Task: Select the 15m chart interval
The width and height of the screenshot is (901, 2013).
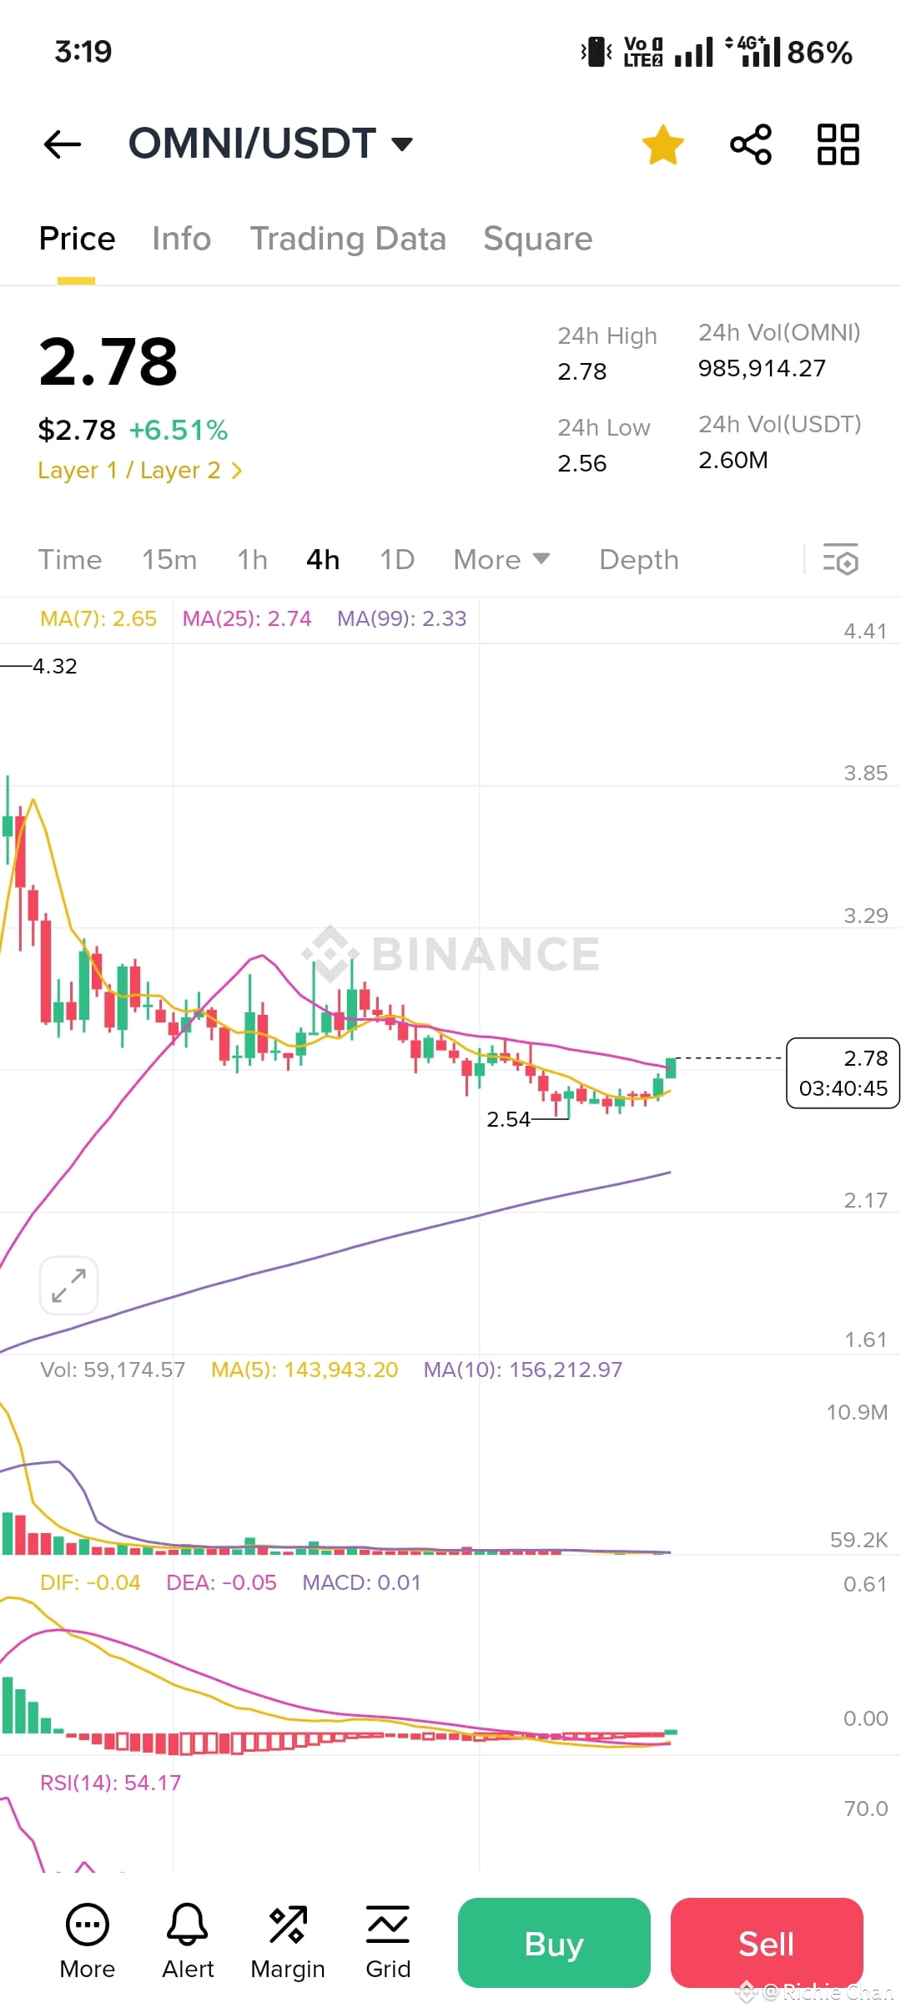Action: [x=169, y=560]
